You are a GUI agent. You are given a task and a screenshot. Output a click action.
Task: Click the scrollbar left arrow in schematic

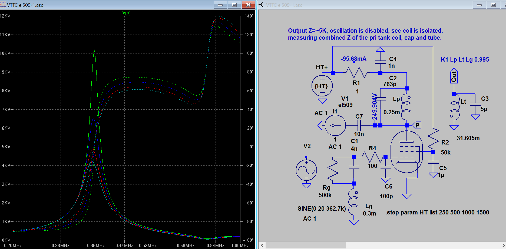[x=262, y=245]
